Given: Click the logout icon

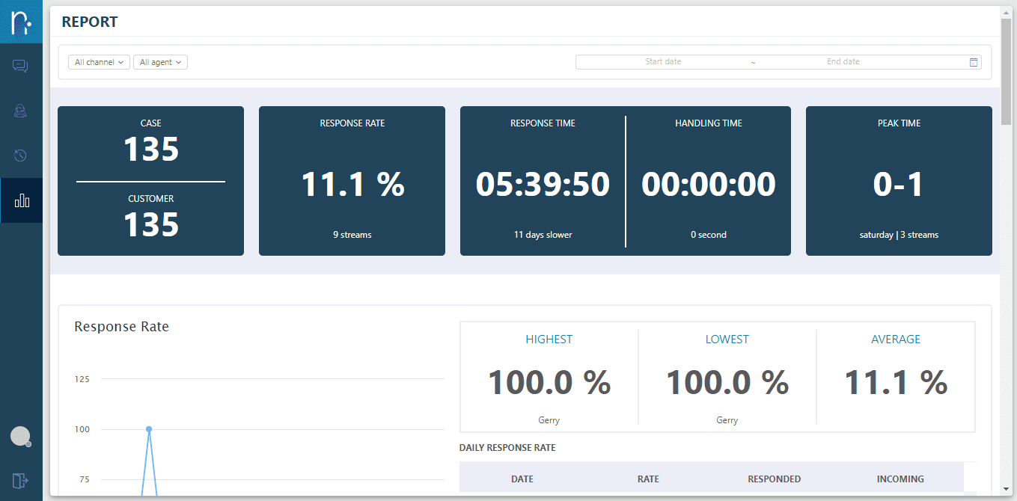Looking at the screenshot, I should click(20, 480).
